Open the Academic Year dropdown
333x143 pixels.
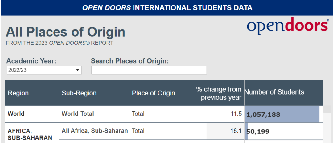(44, 70)
